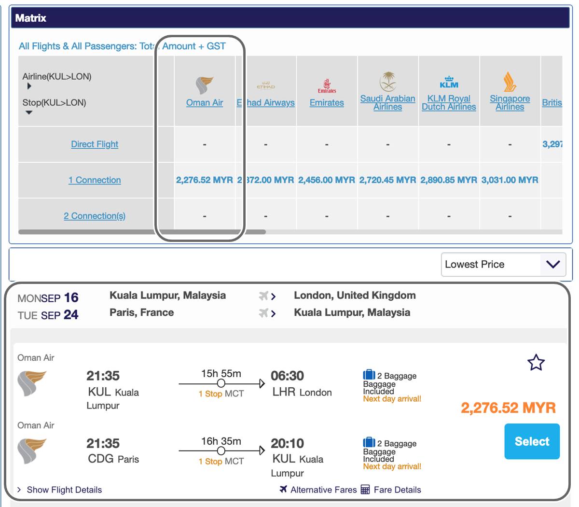Open the KLM Royal Dutch Airlines link
Screen dimensions: 579x507
tap(449, 103)
